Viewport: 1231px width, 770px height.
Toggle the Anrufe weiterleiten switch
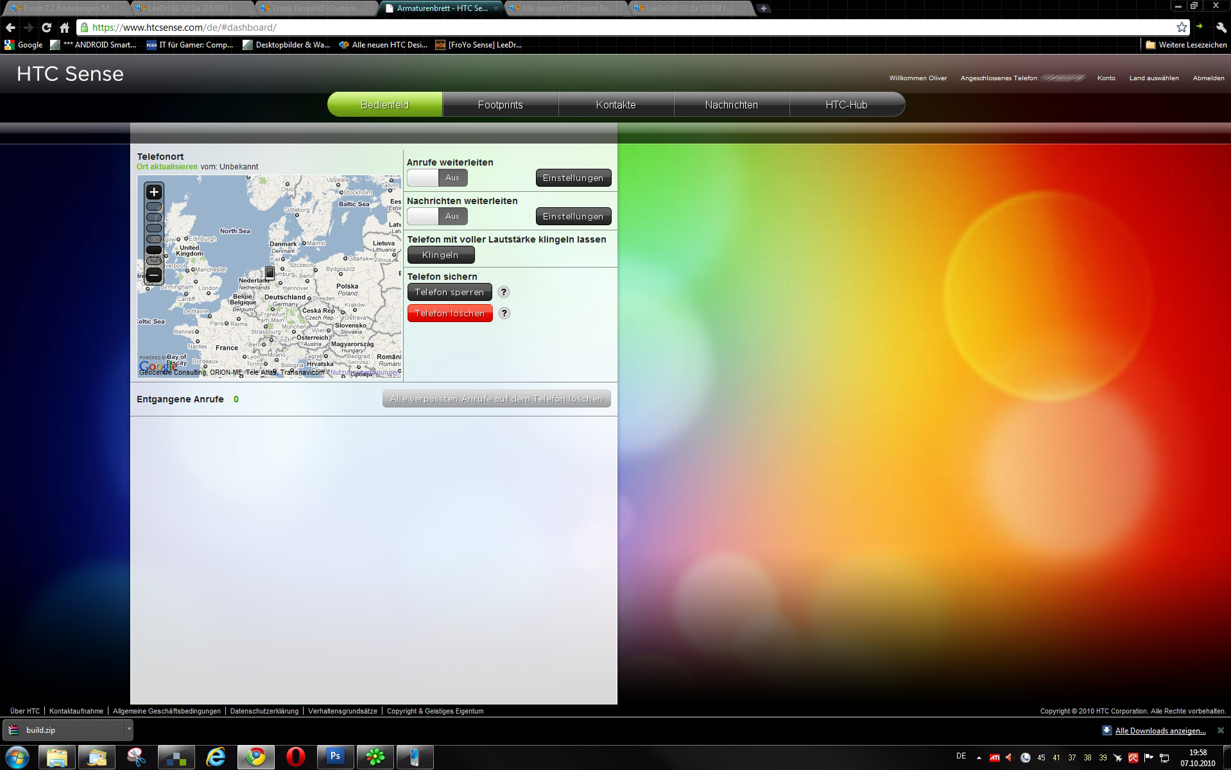pyautogui.click(x=437, y=178)
